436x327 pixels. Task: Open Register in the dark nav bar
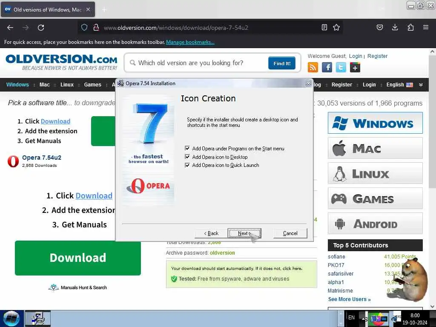click(342, 85)
